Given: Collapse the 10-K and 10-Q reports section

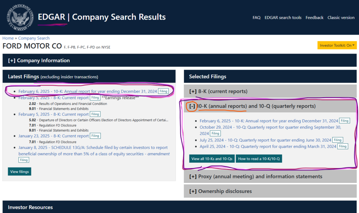Looking at the screenshot, I should 270,106.
